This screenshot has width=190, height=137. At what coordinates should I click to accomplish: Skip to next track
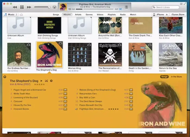29,7
